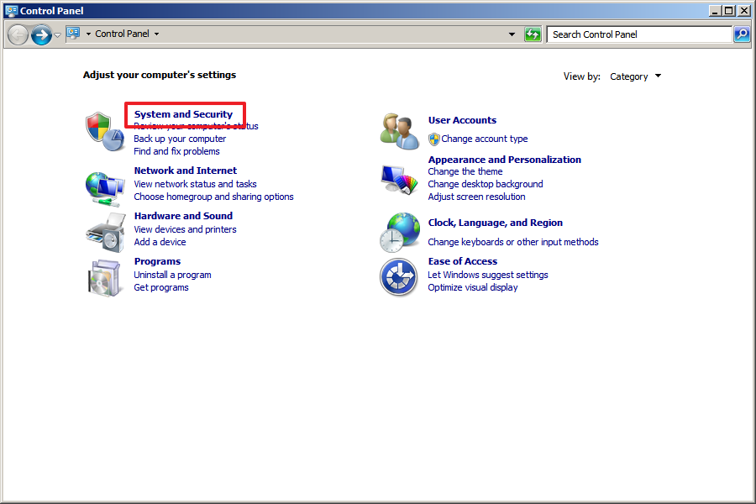This screenshot has height=504, width=756.
Task: Expand the address bar history dropdown arrow
Action: click(x=512, y=34)
